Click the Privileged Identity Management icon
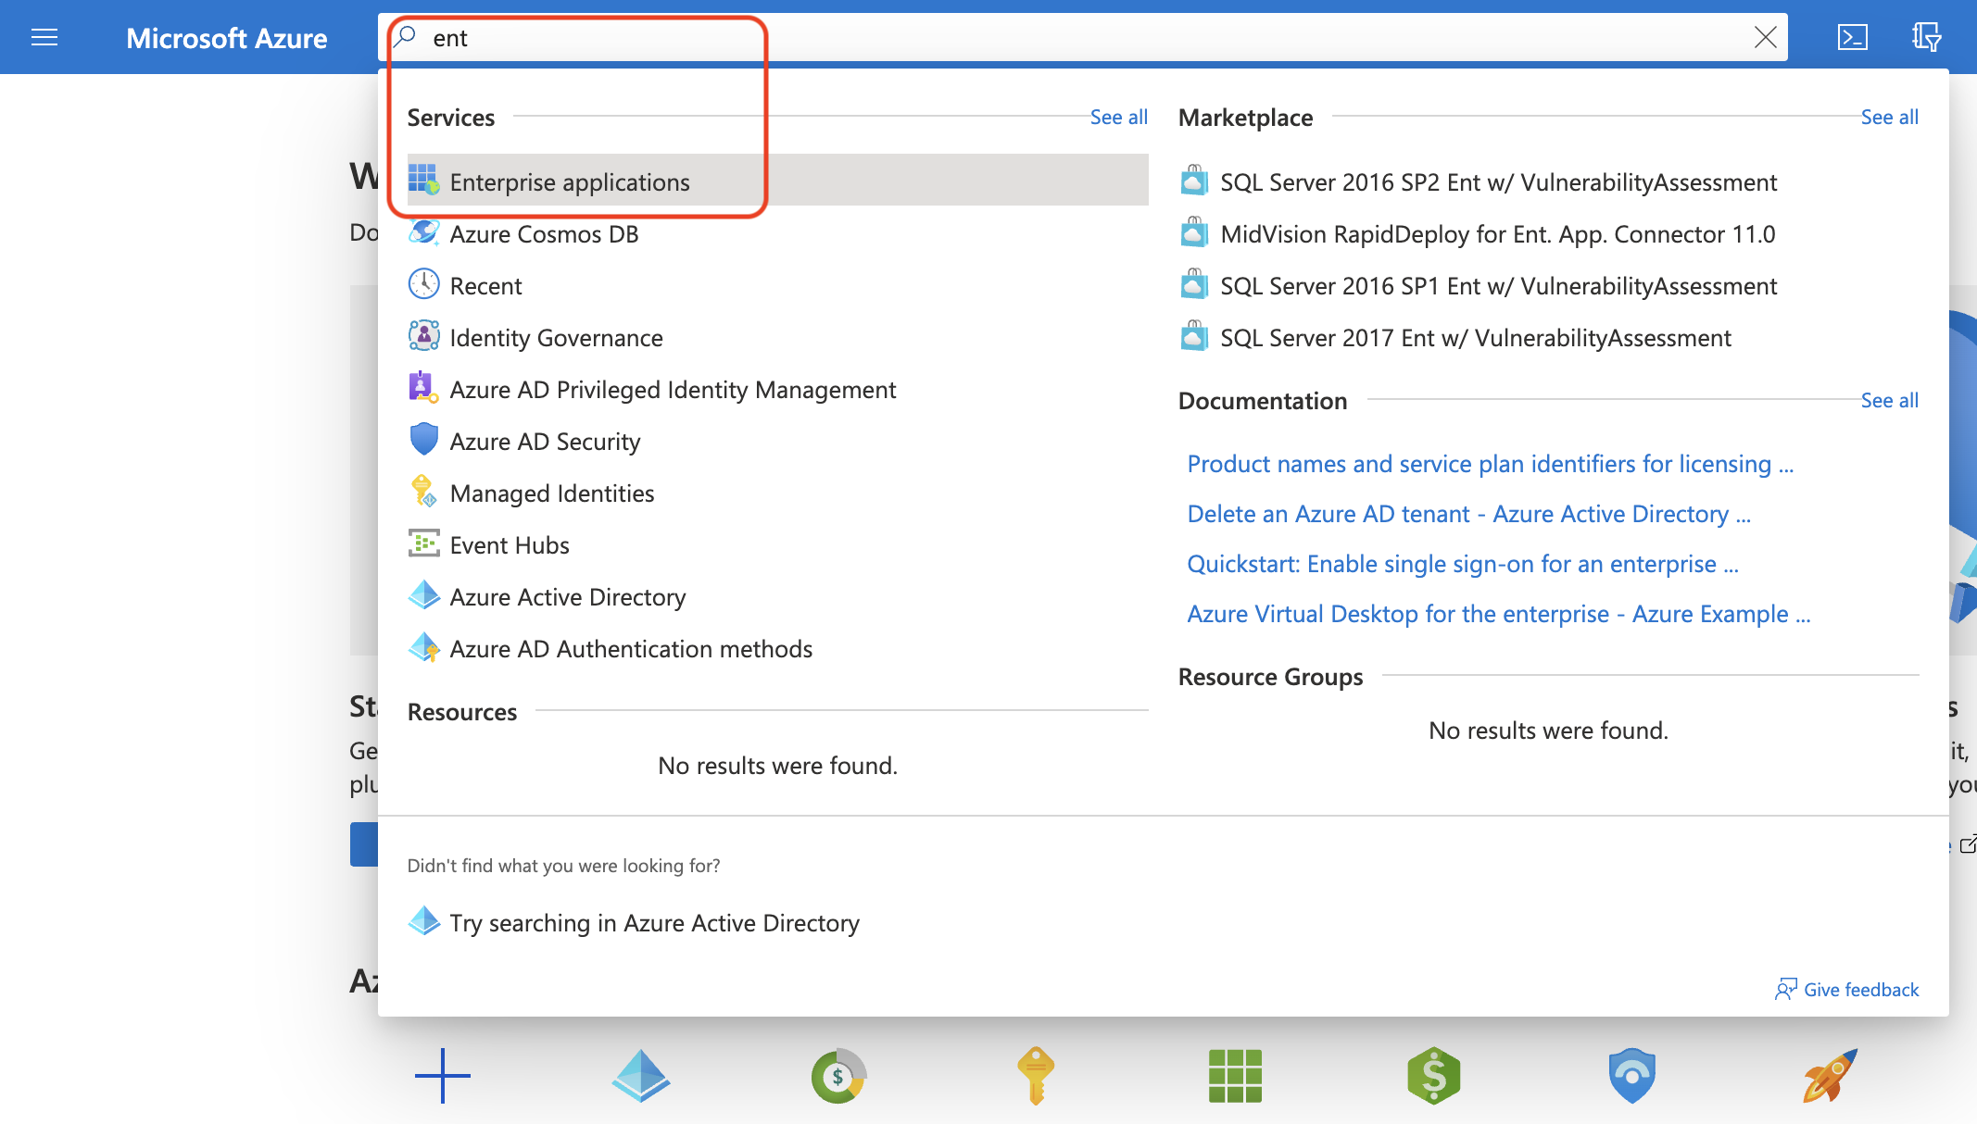The height and width of the screenshot is (1124, 1977). pos(423,387)
